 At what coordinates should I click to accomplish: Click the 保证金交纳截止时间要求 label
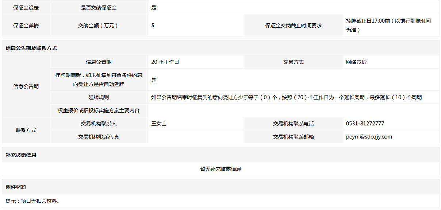click(294, 26)
